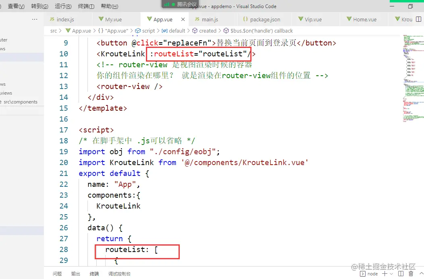Split the terminal panel
Viewport: 424px width, 279px height.
point(401,274)
